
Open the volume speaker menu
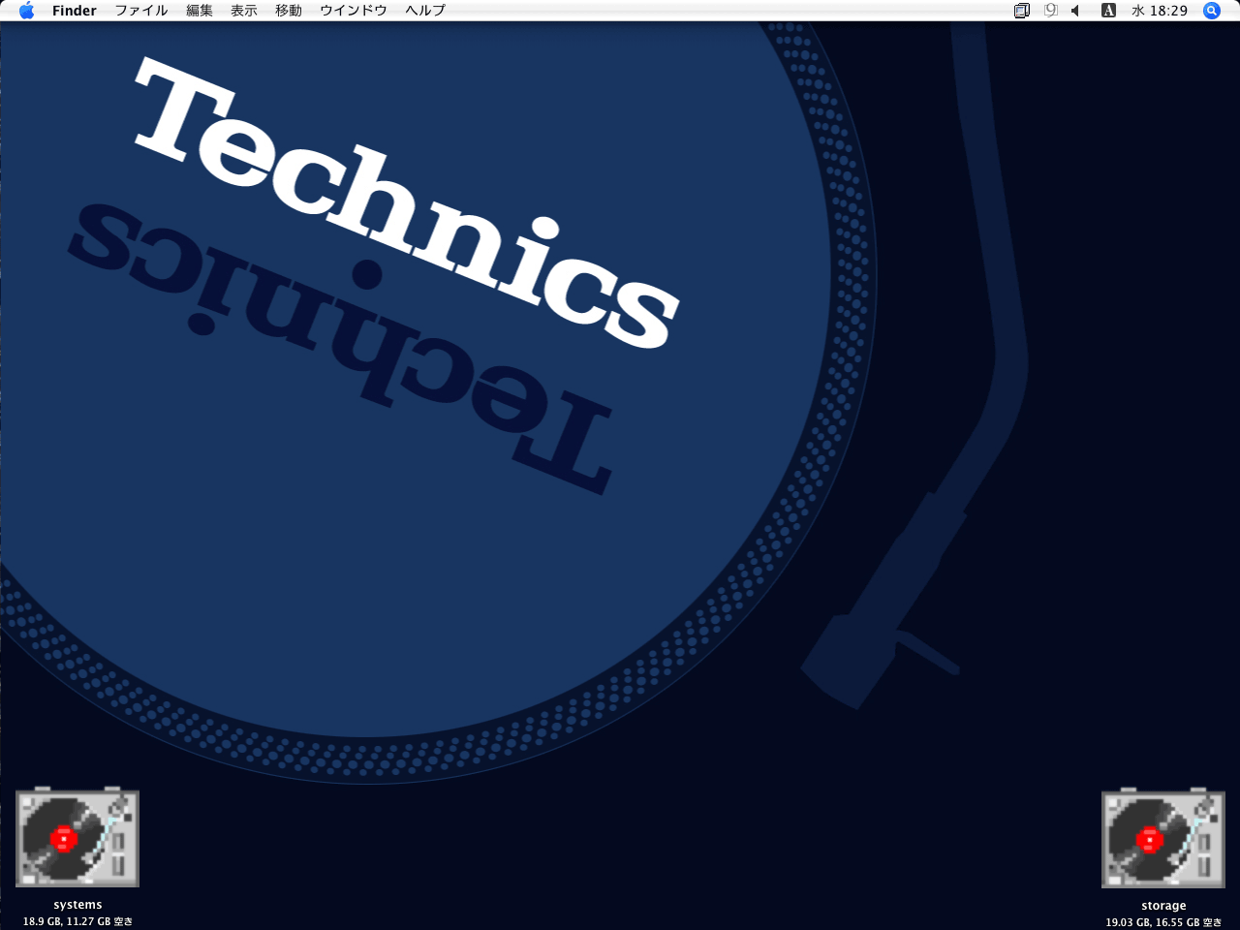(1075, 11)
